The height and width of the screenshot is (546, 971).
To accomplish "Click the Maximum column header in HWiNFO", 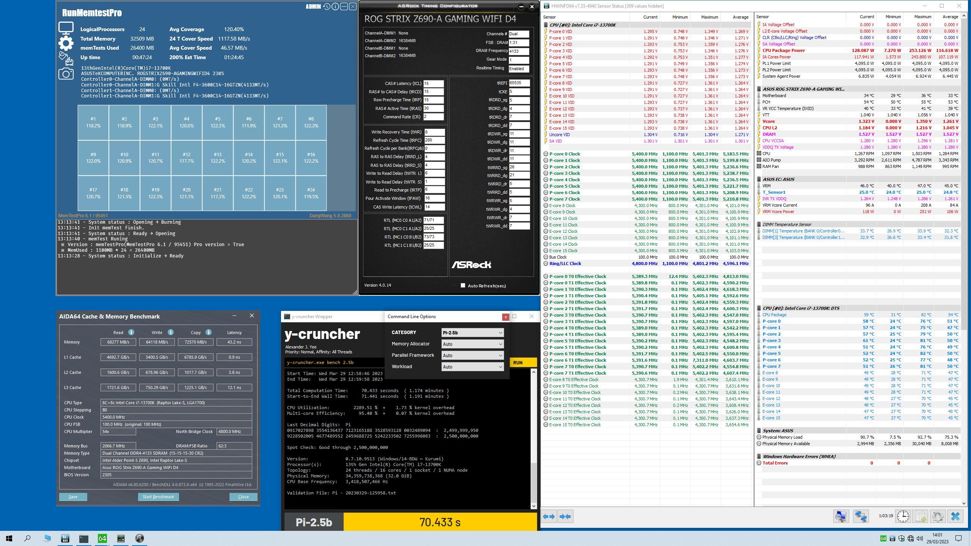I will tap(709, 17).
